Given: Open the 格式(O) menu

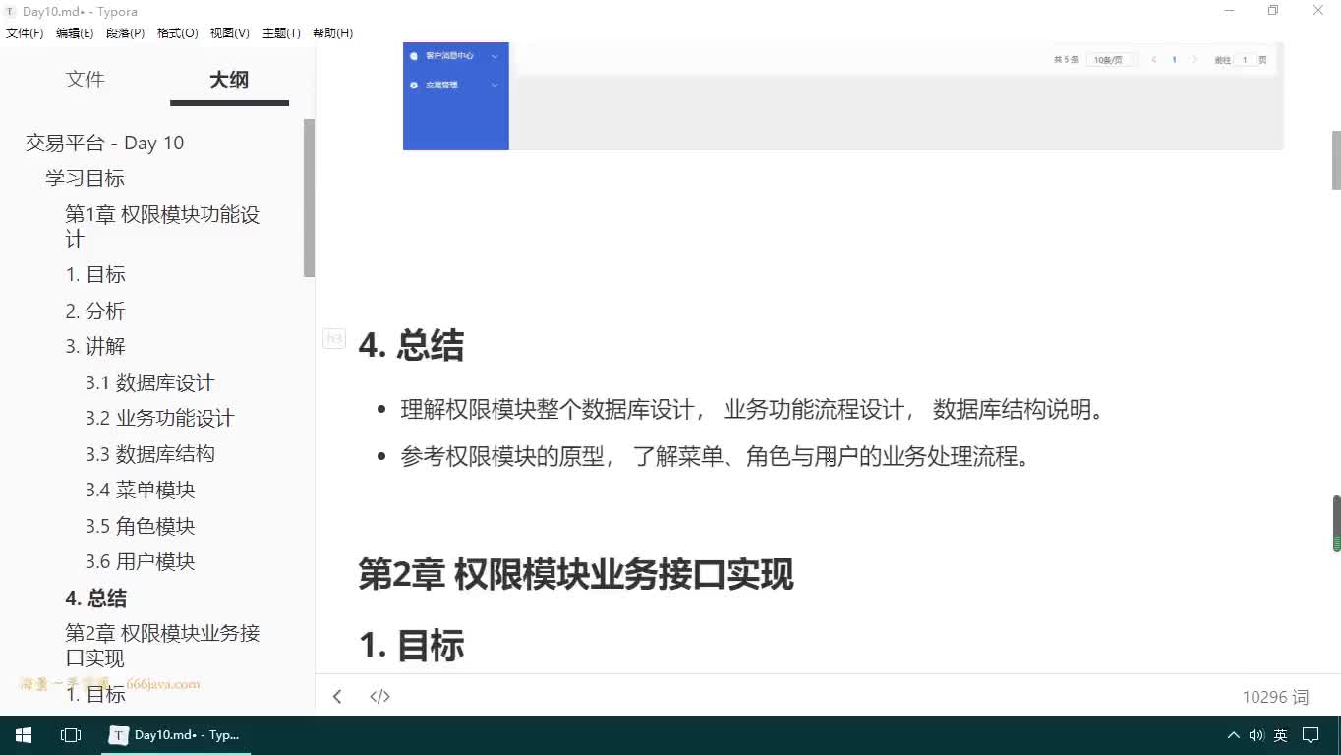Looking at the screenshot, I should click(177, 32).
